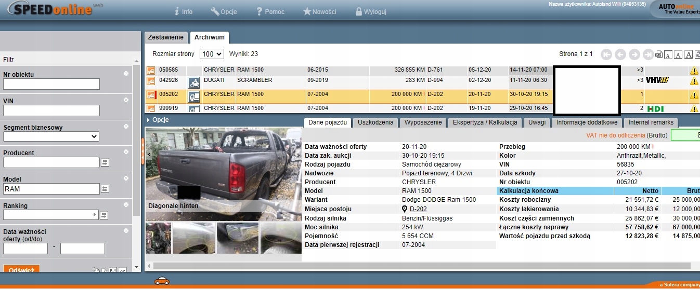Image resolution: width=700 pixels, height=290 pixels.
Task: Select the largest font size icon
Action: (x=688, y=54)
